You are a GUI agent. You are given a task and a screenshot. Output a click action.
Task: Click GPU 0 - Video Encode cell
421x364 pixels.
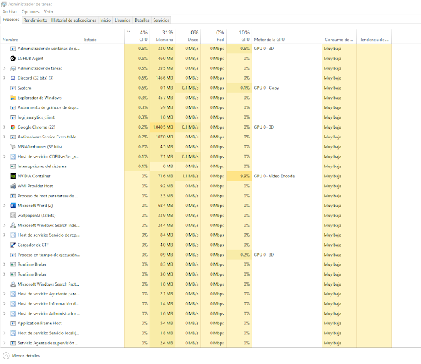274,176
